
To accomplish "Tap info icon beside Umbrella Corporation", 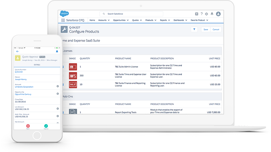I will coord(58,86).
